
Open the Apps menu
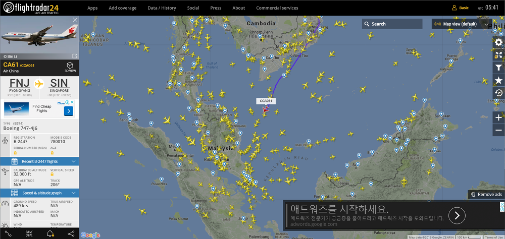[x=92, y=8]
